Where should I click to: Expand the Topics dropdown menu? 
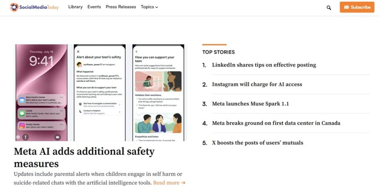pyautogui.click(x=149, y=7)
